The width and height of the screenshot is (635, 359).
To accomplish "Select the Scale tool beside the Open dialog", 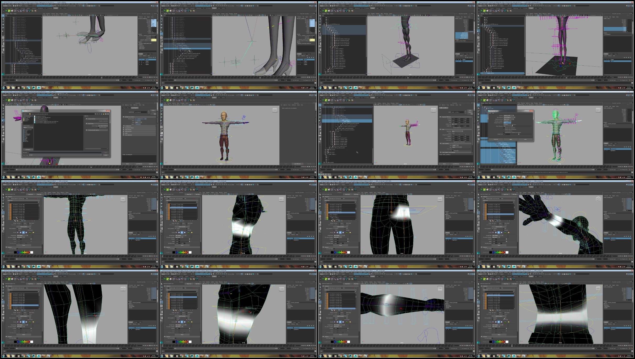I will tap(3, 120).
